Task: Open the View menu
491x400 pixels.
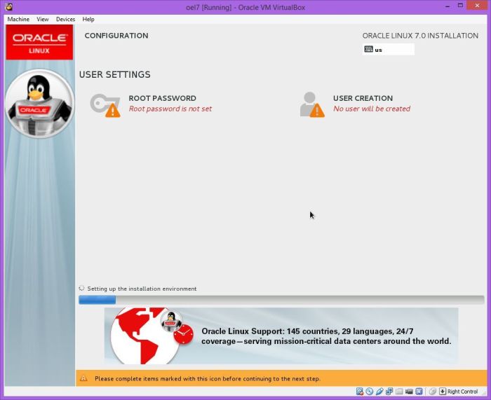Action: (x=43, y=19)
